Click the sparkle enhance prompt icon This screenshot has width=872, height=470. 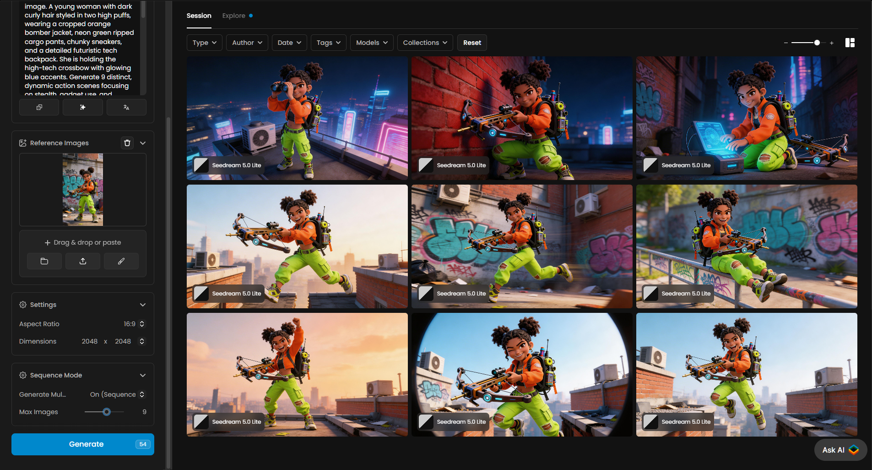click(83, 107)
